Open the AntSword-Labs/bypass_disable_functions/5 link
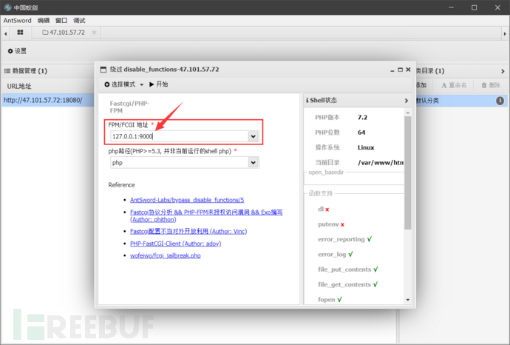The width and height of the screenshot is (510, 345). (187, 200)
